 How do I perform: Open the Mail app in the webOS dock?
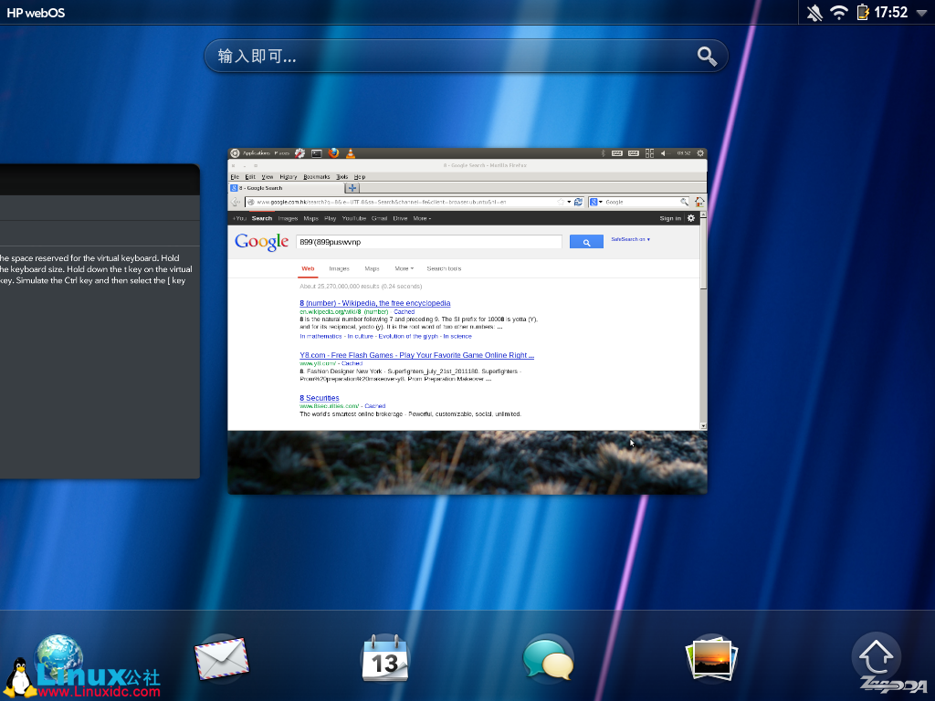point(221,659)
